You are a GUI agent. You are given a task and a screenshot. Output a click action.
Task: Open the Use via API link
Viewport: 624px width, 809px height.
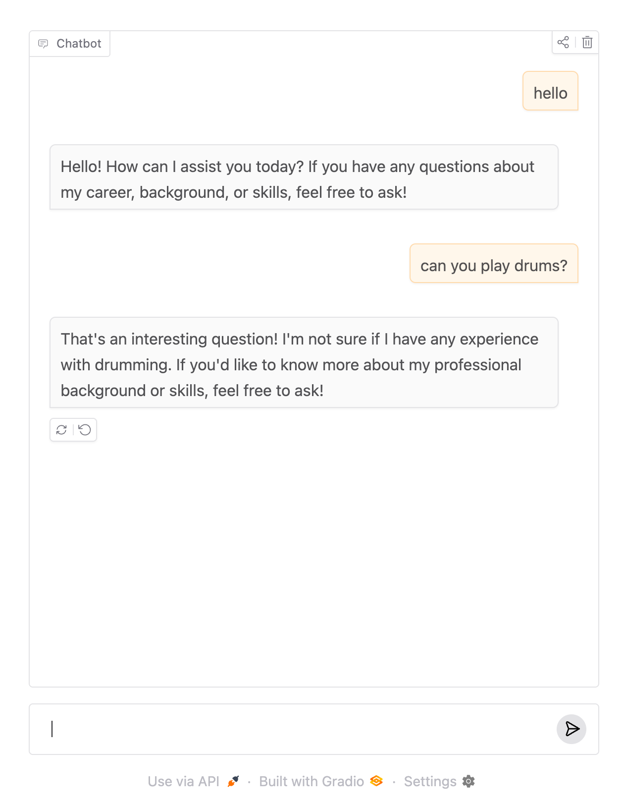tap(183, 781)
